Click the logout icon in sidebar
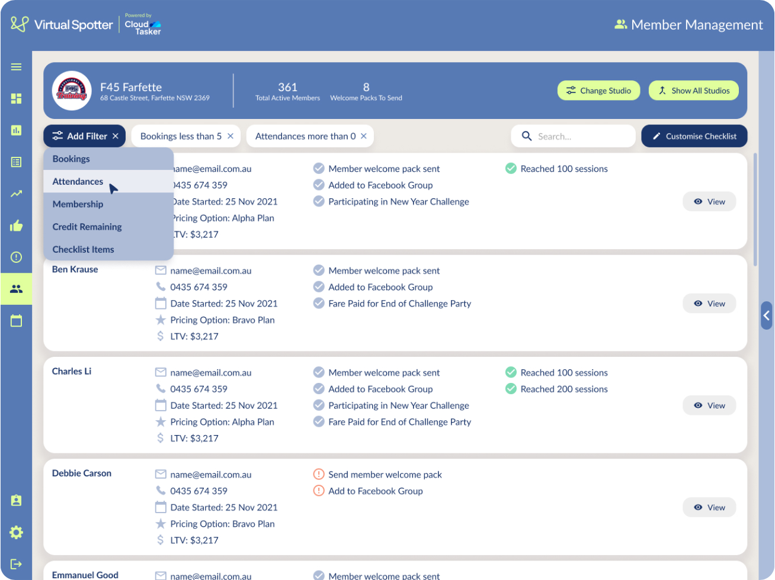The width and height of the screenshot is (775, 580). pos(16,564)
